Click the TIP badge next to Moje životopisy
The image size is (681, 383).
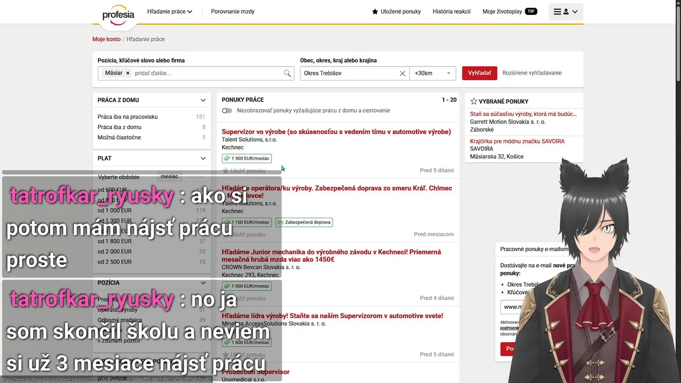(531, 11)
